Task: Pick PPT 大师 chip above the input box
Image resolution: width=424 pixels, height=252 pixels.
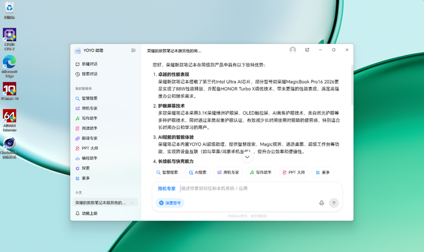Action: [293, 172]
